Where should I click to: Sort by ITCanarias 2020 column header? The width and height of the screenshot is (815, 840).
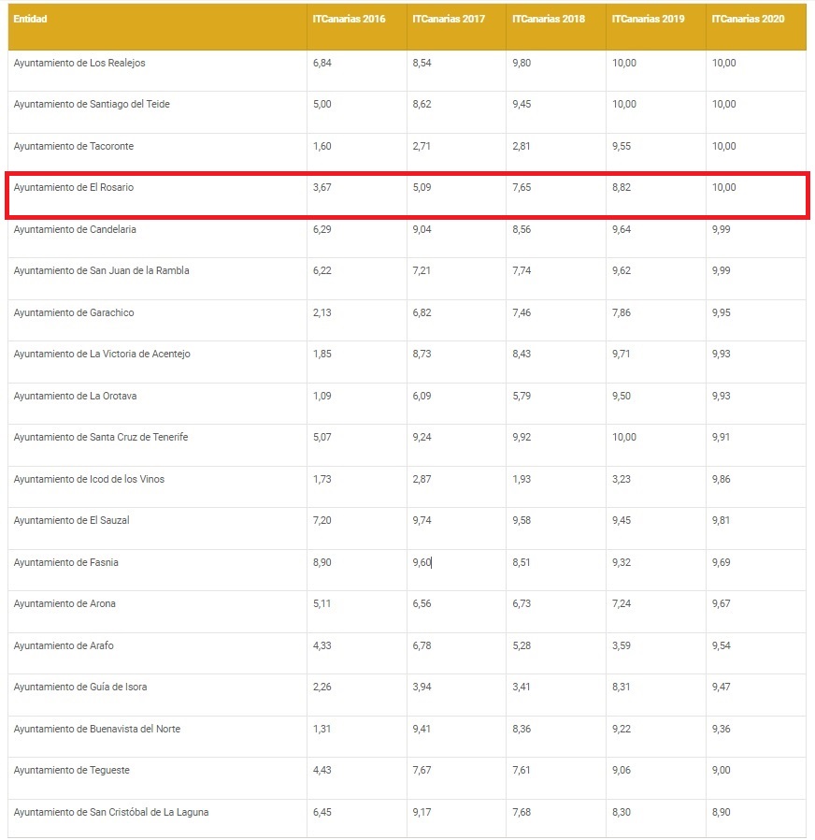click(748, 19)
